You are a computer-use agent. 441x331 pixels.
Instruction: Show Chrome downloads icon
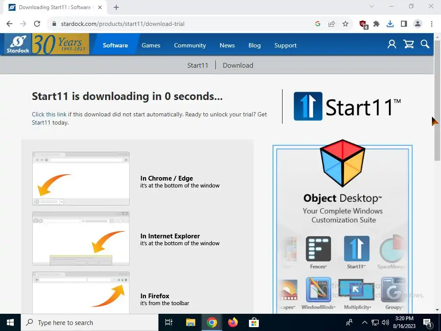click(x=390, y=24)
